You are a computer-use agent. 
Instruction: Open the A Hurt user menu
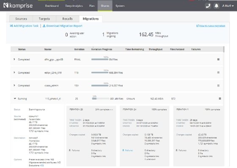(228, 6)
